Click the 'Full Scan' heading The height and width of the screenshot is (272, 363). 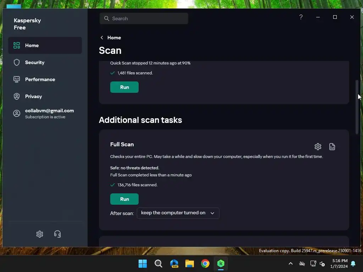pos(122,144)
